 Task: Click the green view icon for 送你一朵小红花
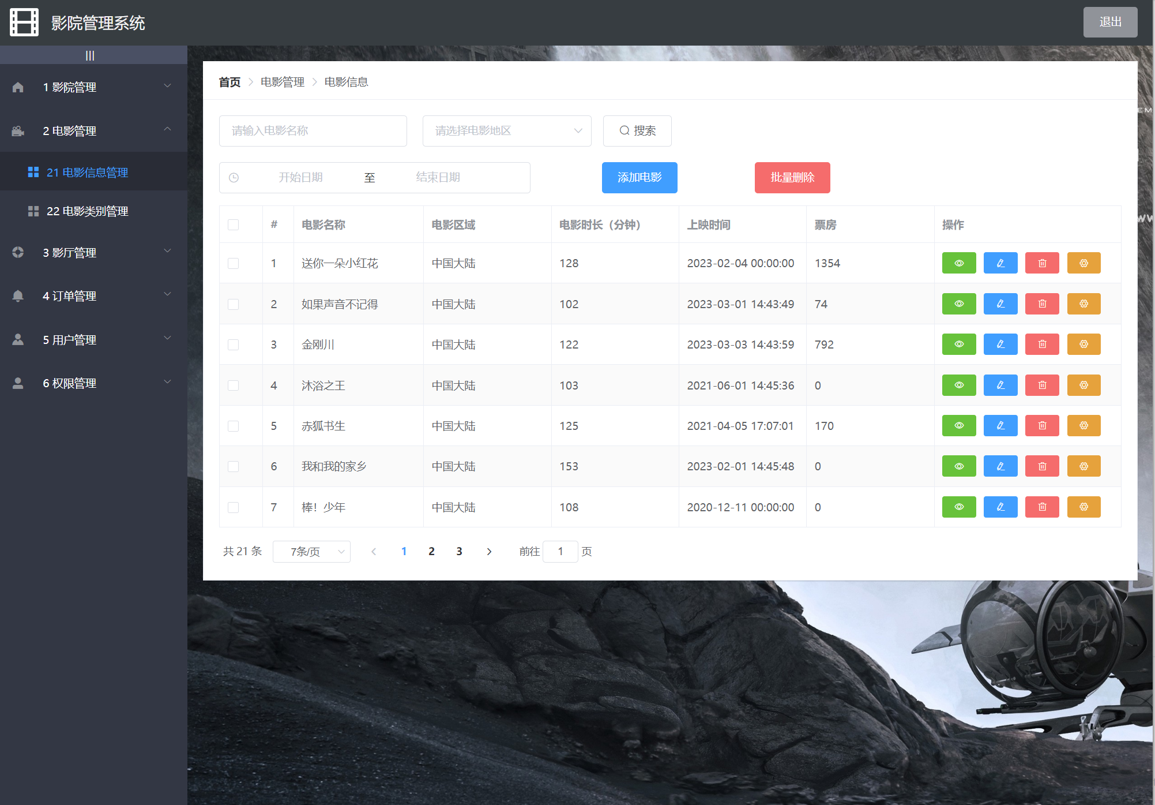point(958,263)
